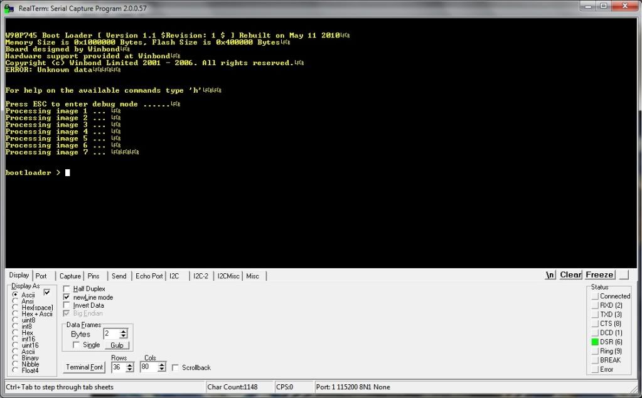Click the Gulp button
642x398 pixels.
pyautogui.click(x=117, y=345)
